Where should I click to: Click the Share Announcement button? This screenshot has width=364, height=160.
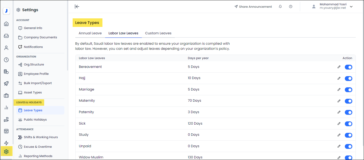[x=253, y=7]
